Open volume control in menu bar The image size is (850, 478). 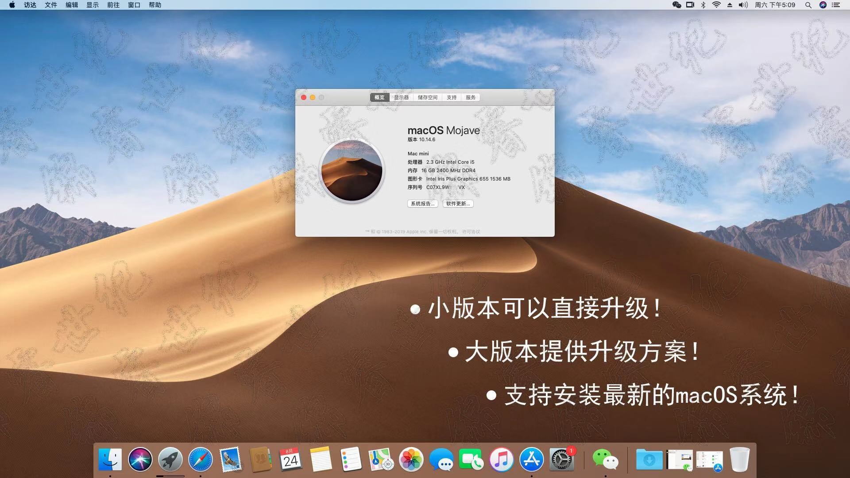coord(743,5)
